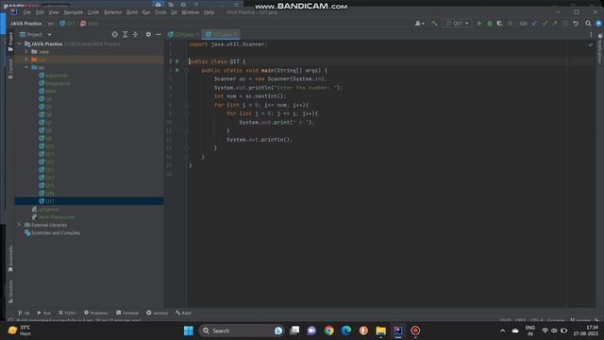The image size is (604, 340).
Task: Click Collapse All in Project panel
Action: tap(135, 34)
